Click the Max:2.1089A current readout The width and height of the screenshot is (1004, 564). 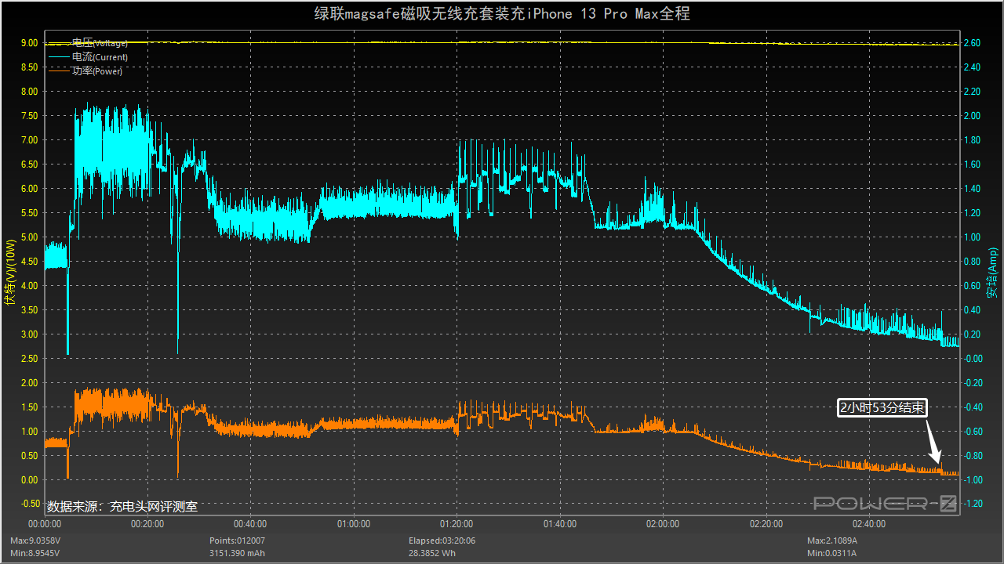tap(832, 540)
